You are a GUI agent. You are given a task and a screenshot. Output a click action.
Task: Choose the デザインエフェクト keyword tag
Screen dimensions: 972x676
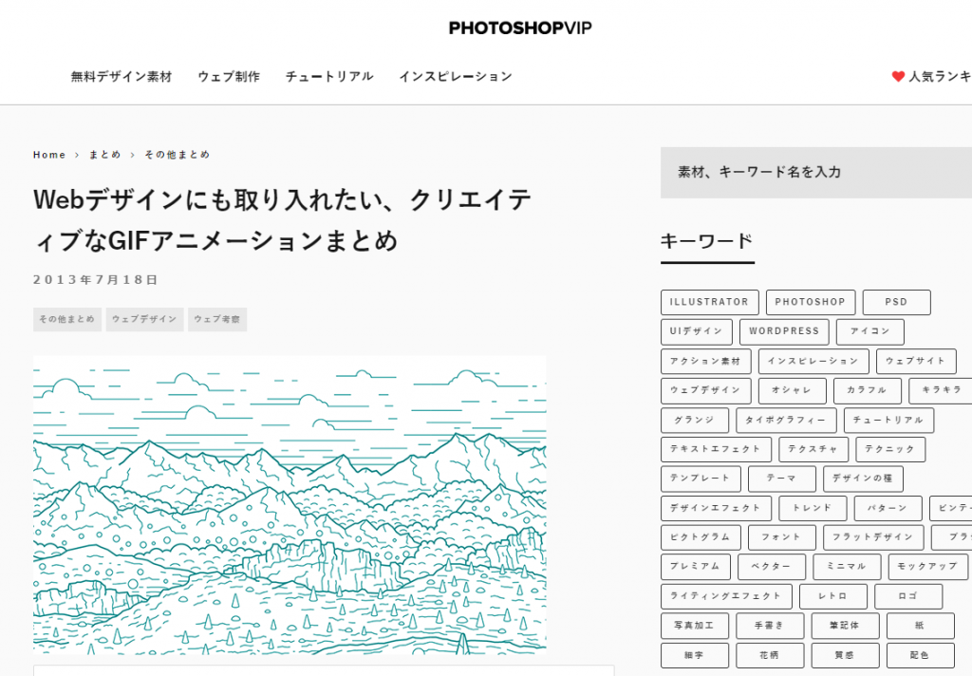point(716,508)
